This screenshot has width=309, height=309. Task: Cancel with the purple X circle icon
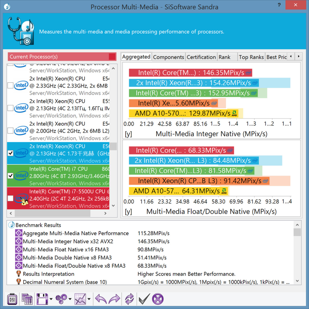[x=158, y=299]
